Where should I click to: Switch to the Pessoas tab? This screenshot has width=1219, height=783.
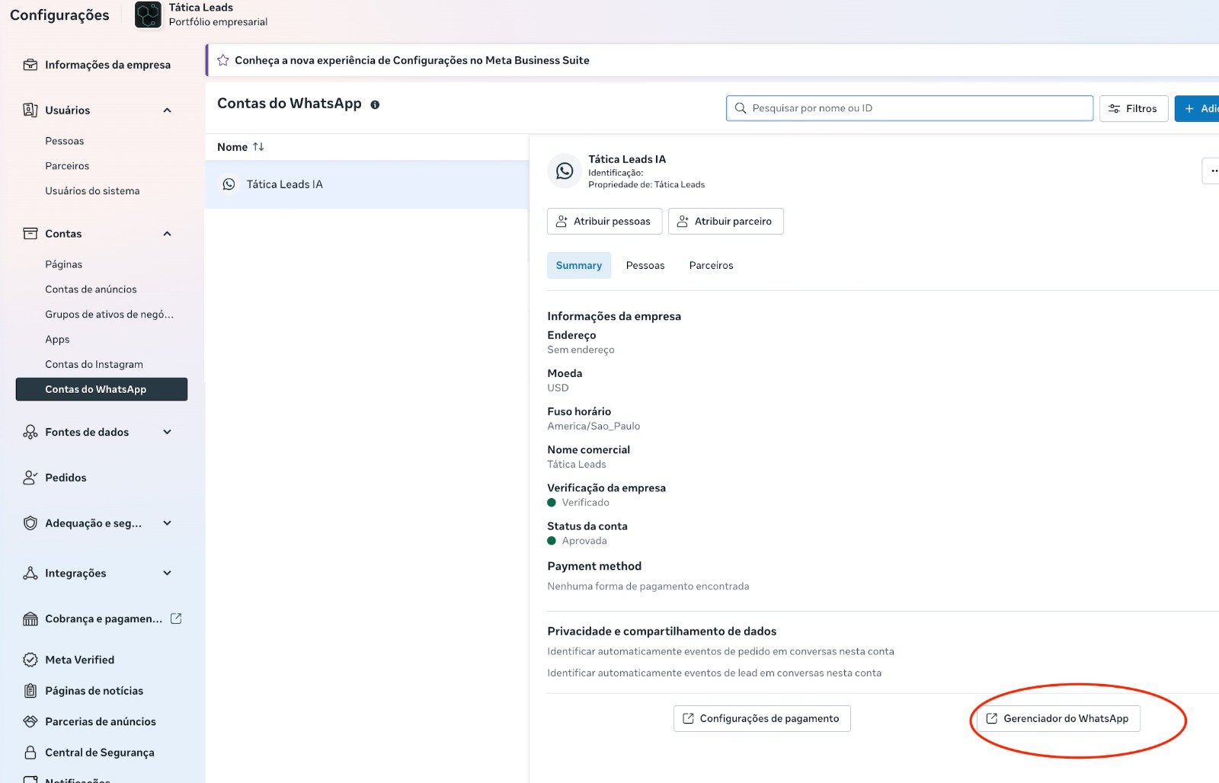(645, 265)
